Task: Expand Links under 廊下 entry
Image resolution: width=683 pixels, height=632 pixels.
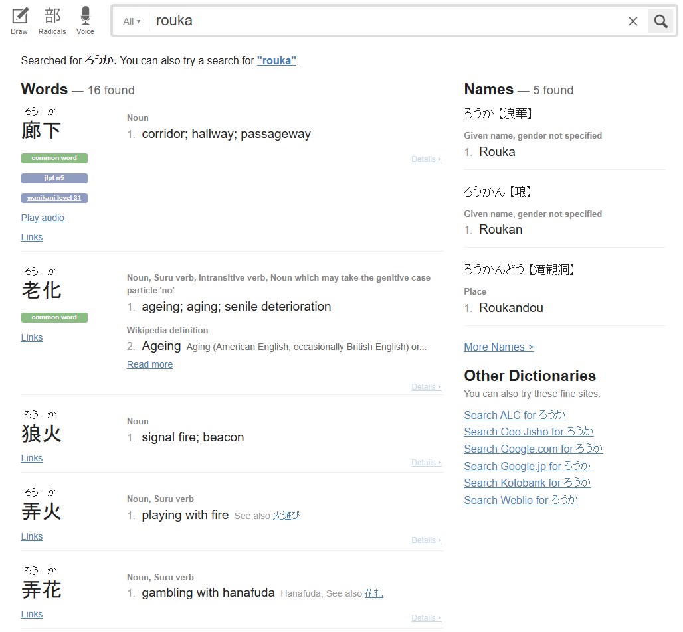Action: tap(32, 237)
